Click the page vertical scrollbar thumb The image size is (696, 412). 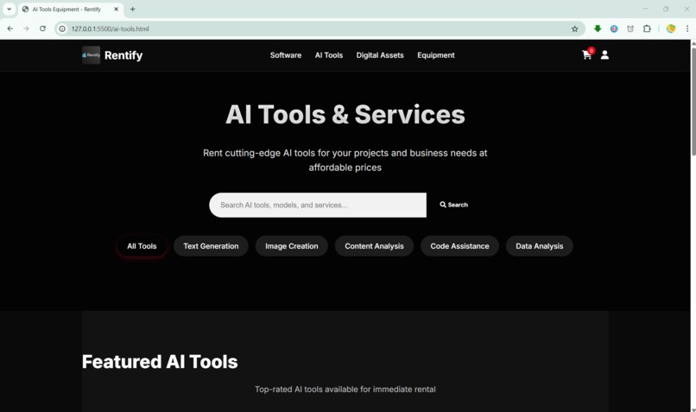pyautogui.click(x=693, y=101)
